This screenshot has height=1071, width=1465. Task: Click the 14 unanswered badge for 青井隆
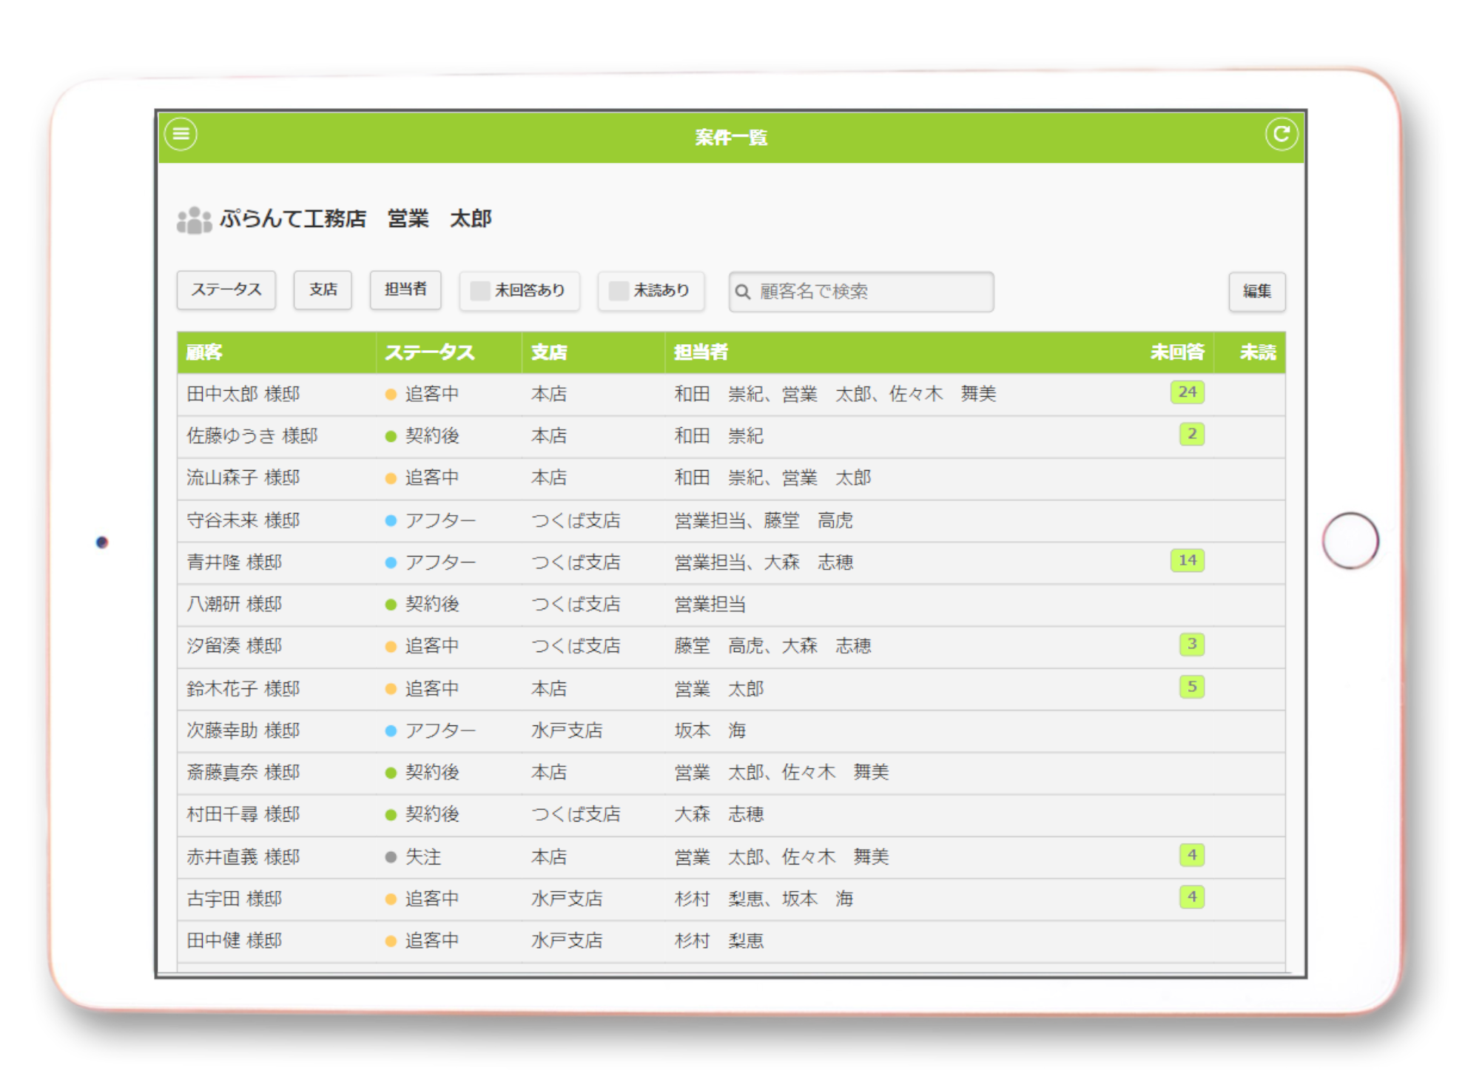tap(1187, 560)
